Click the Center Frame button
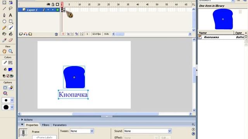Image resolution: width=248 pixels, height=139 pixels. coord(63,34)
